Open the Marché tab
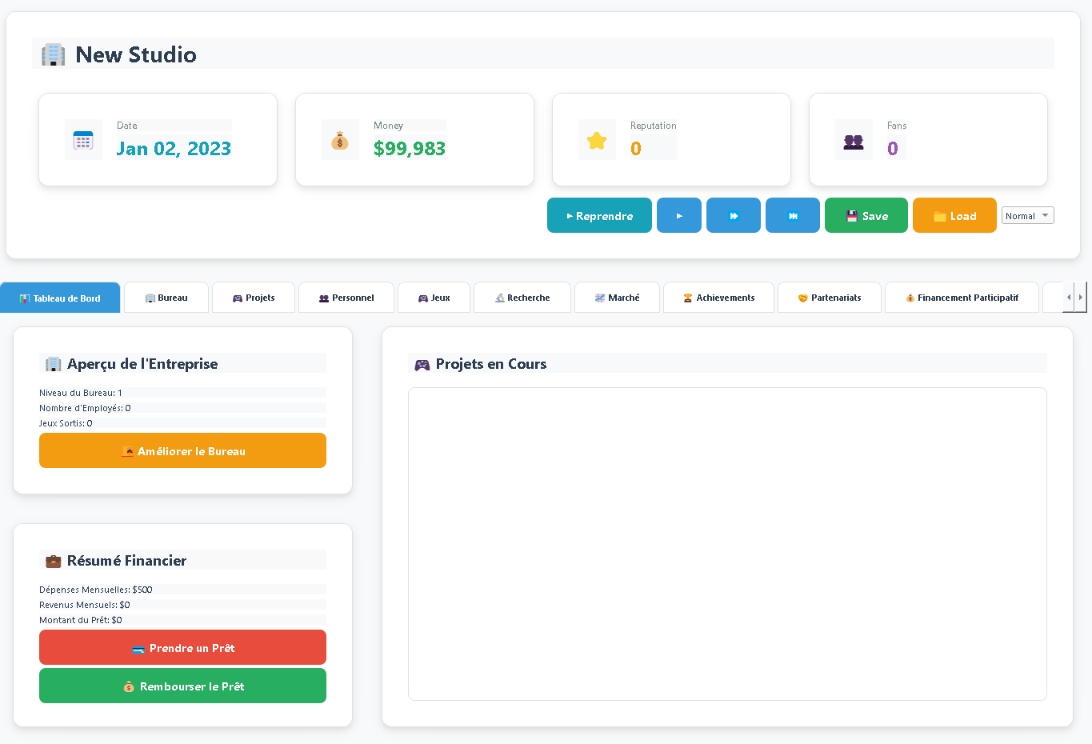Screen dimensions: 1092x744 pos(617,297)
